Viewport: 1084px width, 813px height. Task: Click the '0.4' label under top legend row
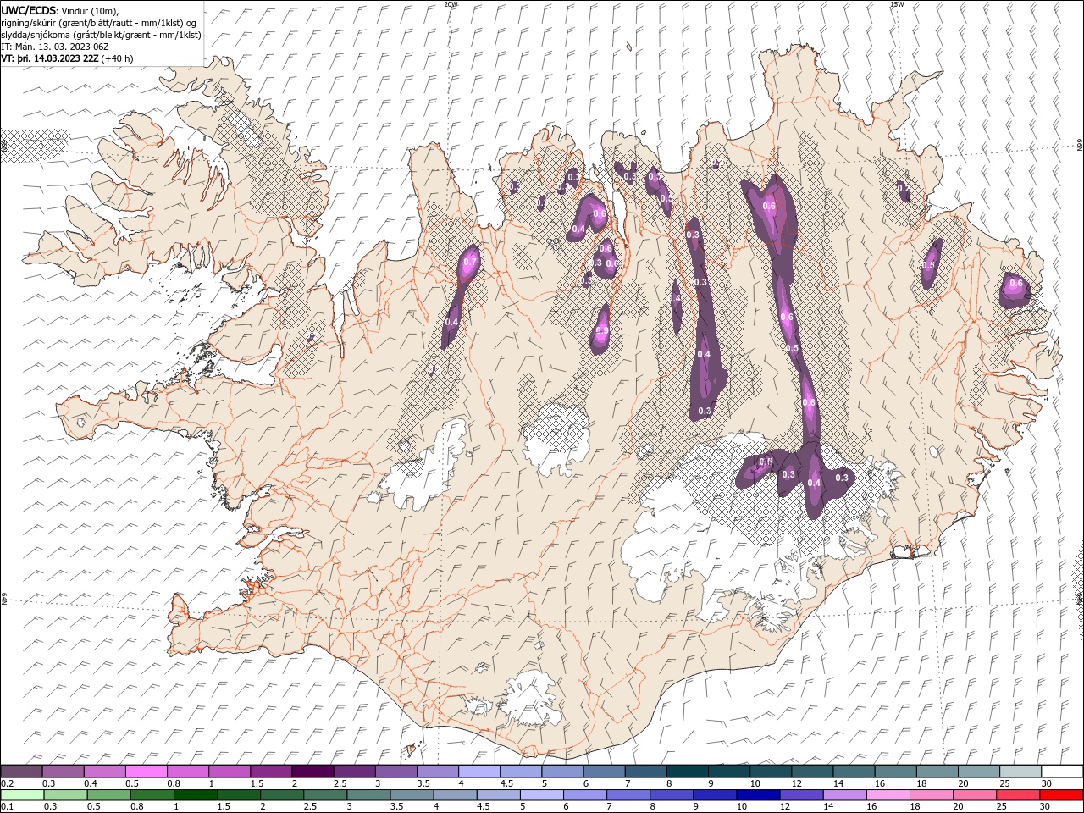tap(91, 783)
